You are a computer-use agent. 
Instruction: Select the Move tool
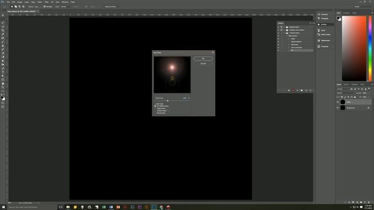click(3, 15)
